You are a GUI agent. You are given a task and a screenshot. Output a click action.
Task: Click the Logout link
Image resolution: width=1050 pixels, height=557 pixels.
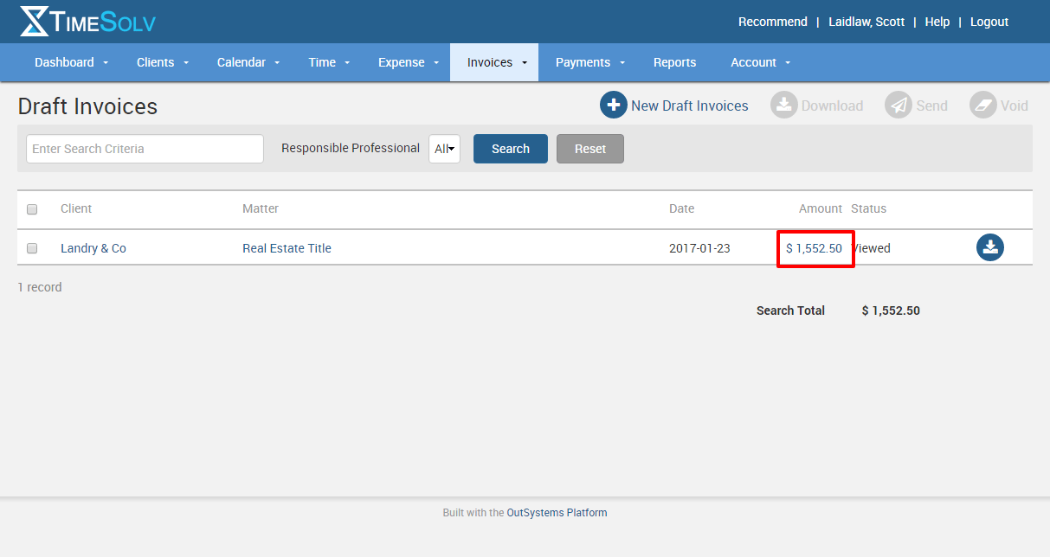(x=989, y=22)
